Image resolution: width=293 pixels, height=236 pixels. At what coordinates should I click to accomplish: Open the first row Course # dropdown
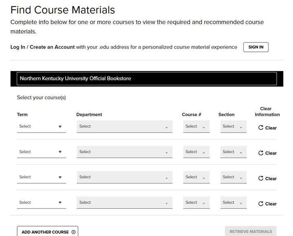[197, 127]
